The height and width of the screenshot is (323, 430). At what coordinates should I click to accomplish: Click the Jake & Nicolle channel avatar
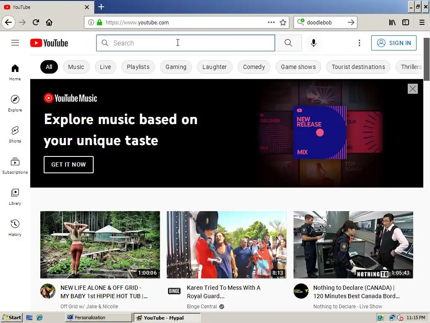(48, 291)
